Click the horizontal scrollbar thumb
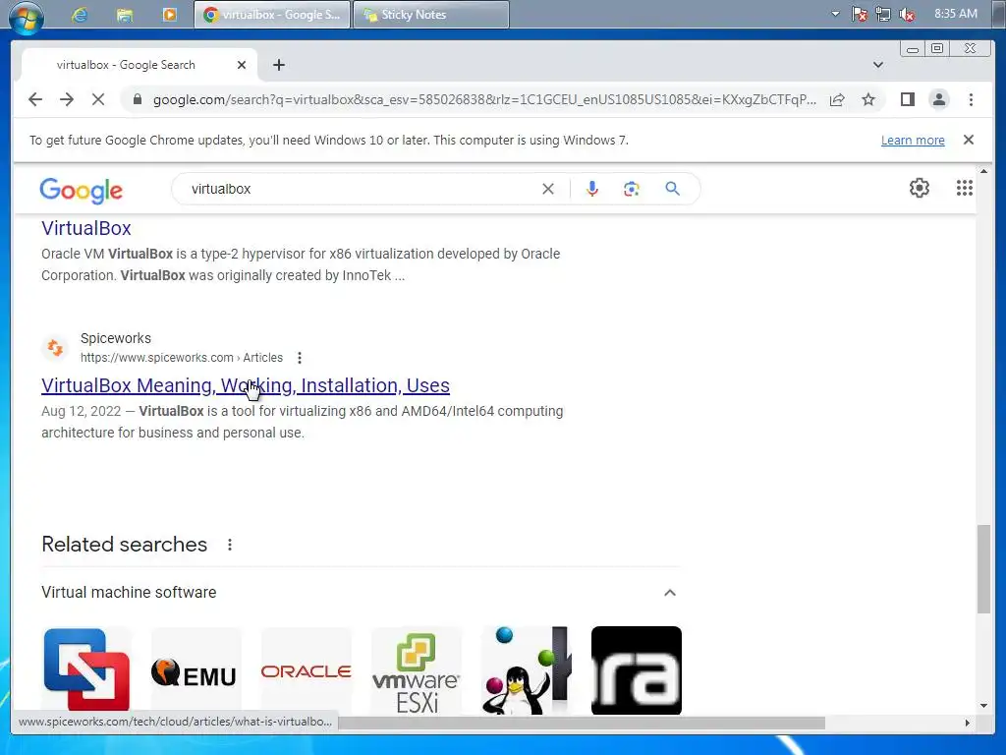The height and width of the screenshot is (755, 1006). tap(581, 723)
